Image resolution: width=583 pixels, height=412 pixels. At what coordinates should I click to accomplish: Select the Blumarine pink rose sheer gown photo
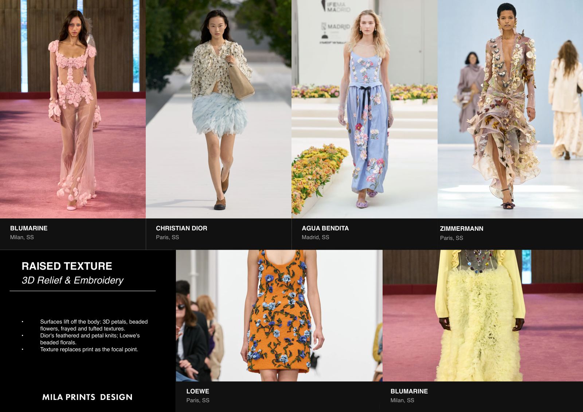[73, 109]
